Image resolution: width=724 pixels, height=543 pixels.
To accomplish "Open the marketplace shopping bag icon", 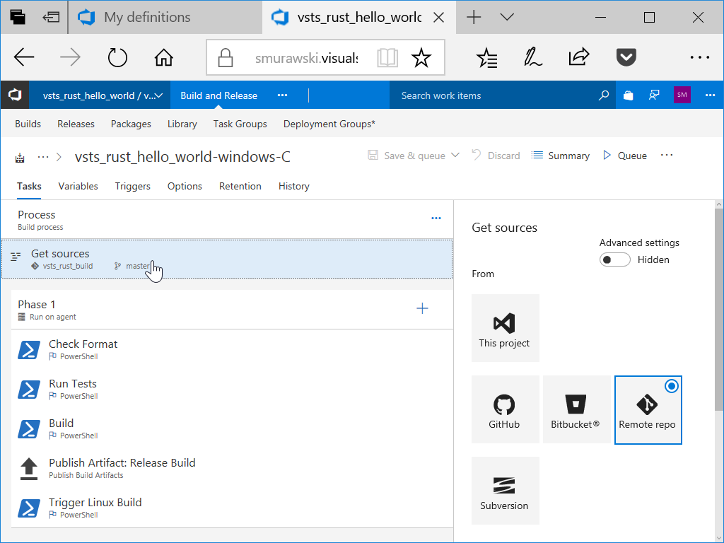I will pos(628,95).
